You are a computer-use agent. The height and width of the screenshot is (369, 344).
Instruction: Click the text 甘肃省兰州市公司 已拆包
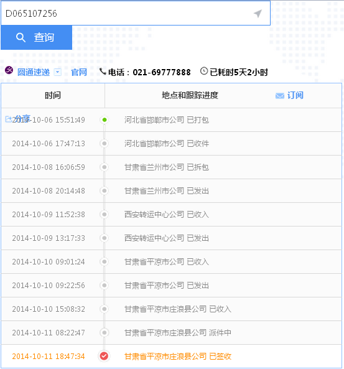pos(167,167)
